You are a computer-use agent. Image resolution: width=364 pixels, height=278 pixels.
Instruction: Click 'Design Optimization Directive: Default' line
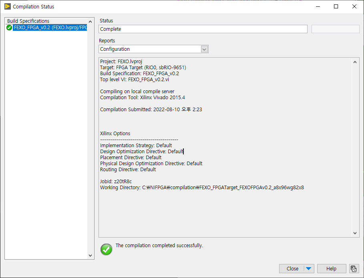[142, 152]
